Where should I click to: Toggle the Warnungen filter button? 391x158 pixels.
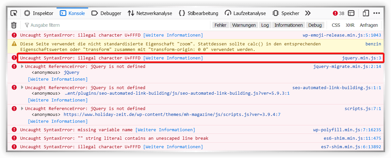[244, 25]
